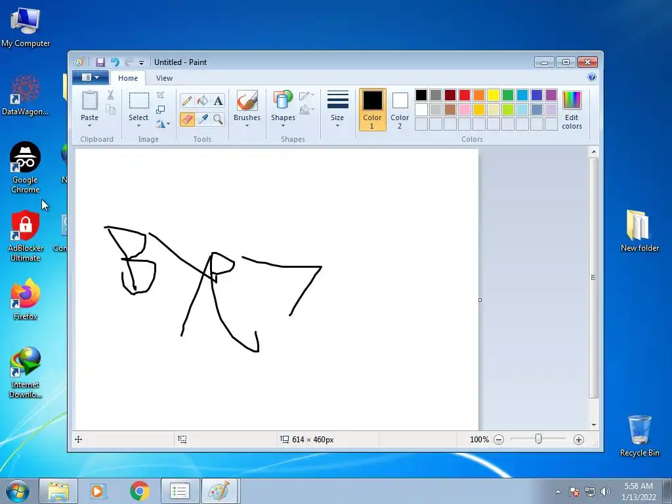Switch to the View ribbon tab
Viewport: 672px width, 504px height.
coord(164,78)
